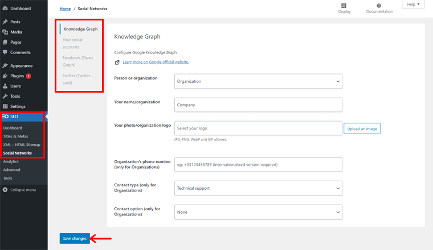The width and height of the screenshot is (433, 250).
Task: Open Analytics submenu item
Action: [11, 161]
